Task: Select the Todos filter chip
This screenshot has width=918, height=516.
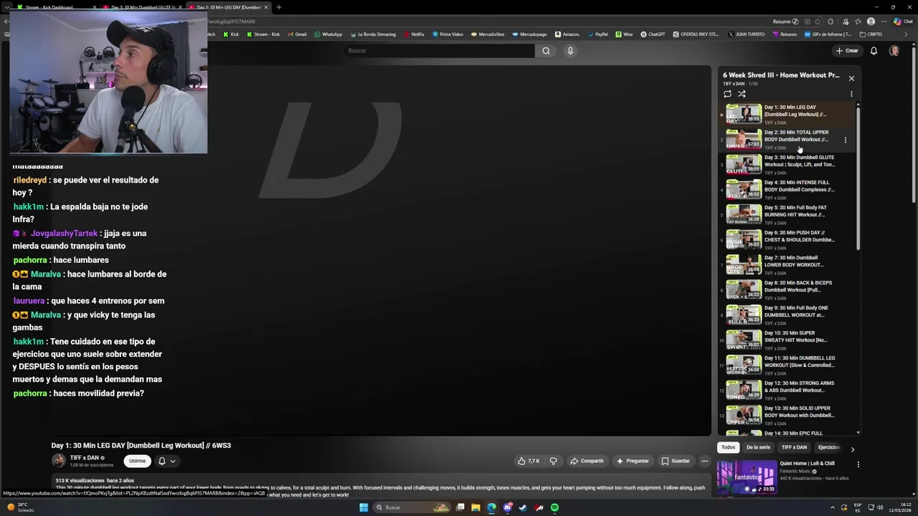Action: (x=728, y=447)
